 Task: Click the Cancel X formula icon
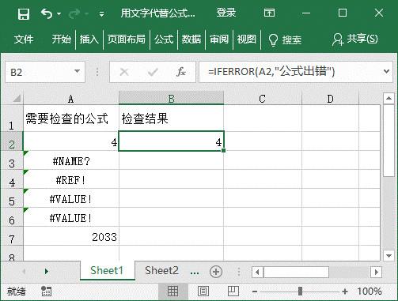pyautogui.click(x=124, y=72)
